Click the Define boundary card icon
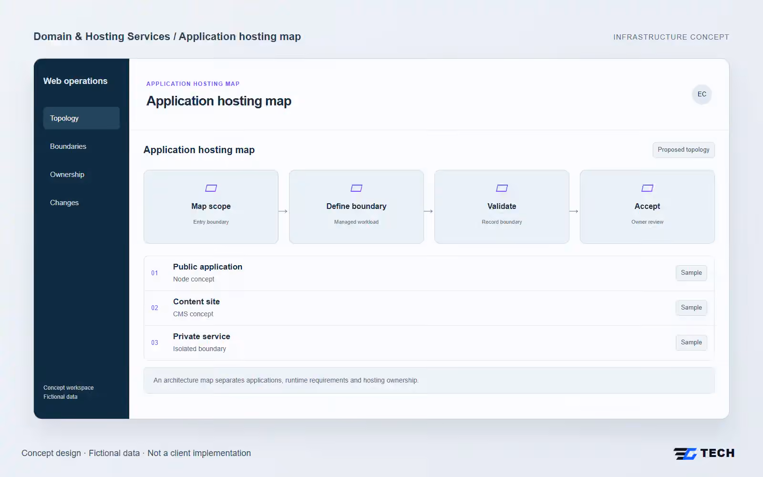The image size is (763, 477). (x=356, y=188)
